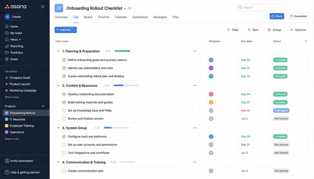Open more options for System Setup section
This screenshot has width=314, height=179.
tap(195, 128)
